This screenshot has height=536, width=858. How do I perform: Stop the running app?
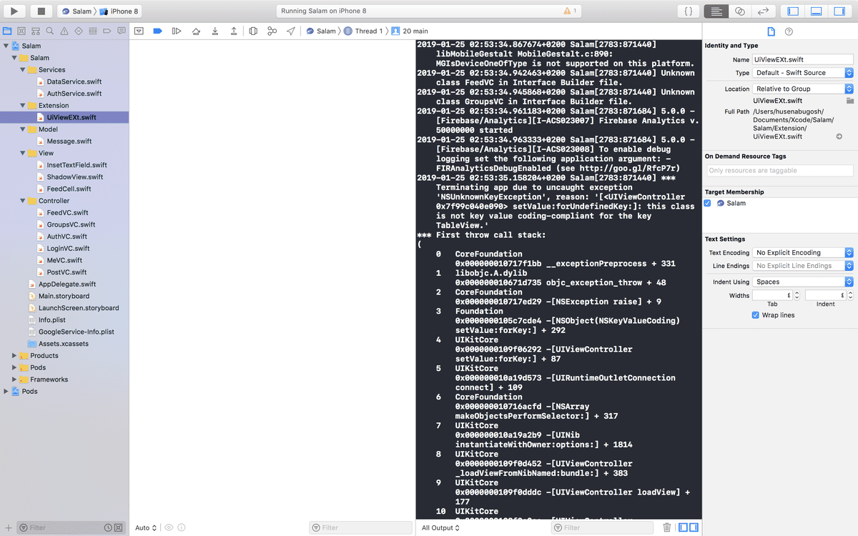tap(41, 11)
